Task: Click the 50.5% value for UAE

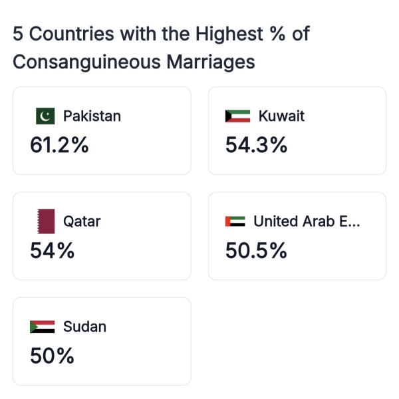Action: click(257, 251)
